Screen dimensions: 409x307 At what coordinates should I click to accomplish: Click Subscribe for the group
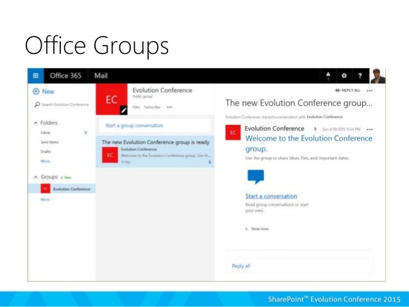(153, 107)
